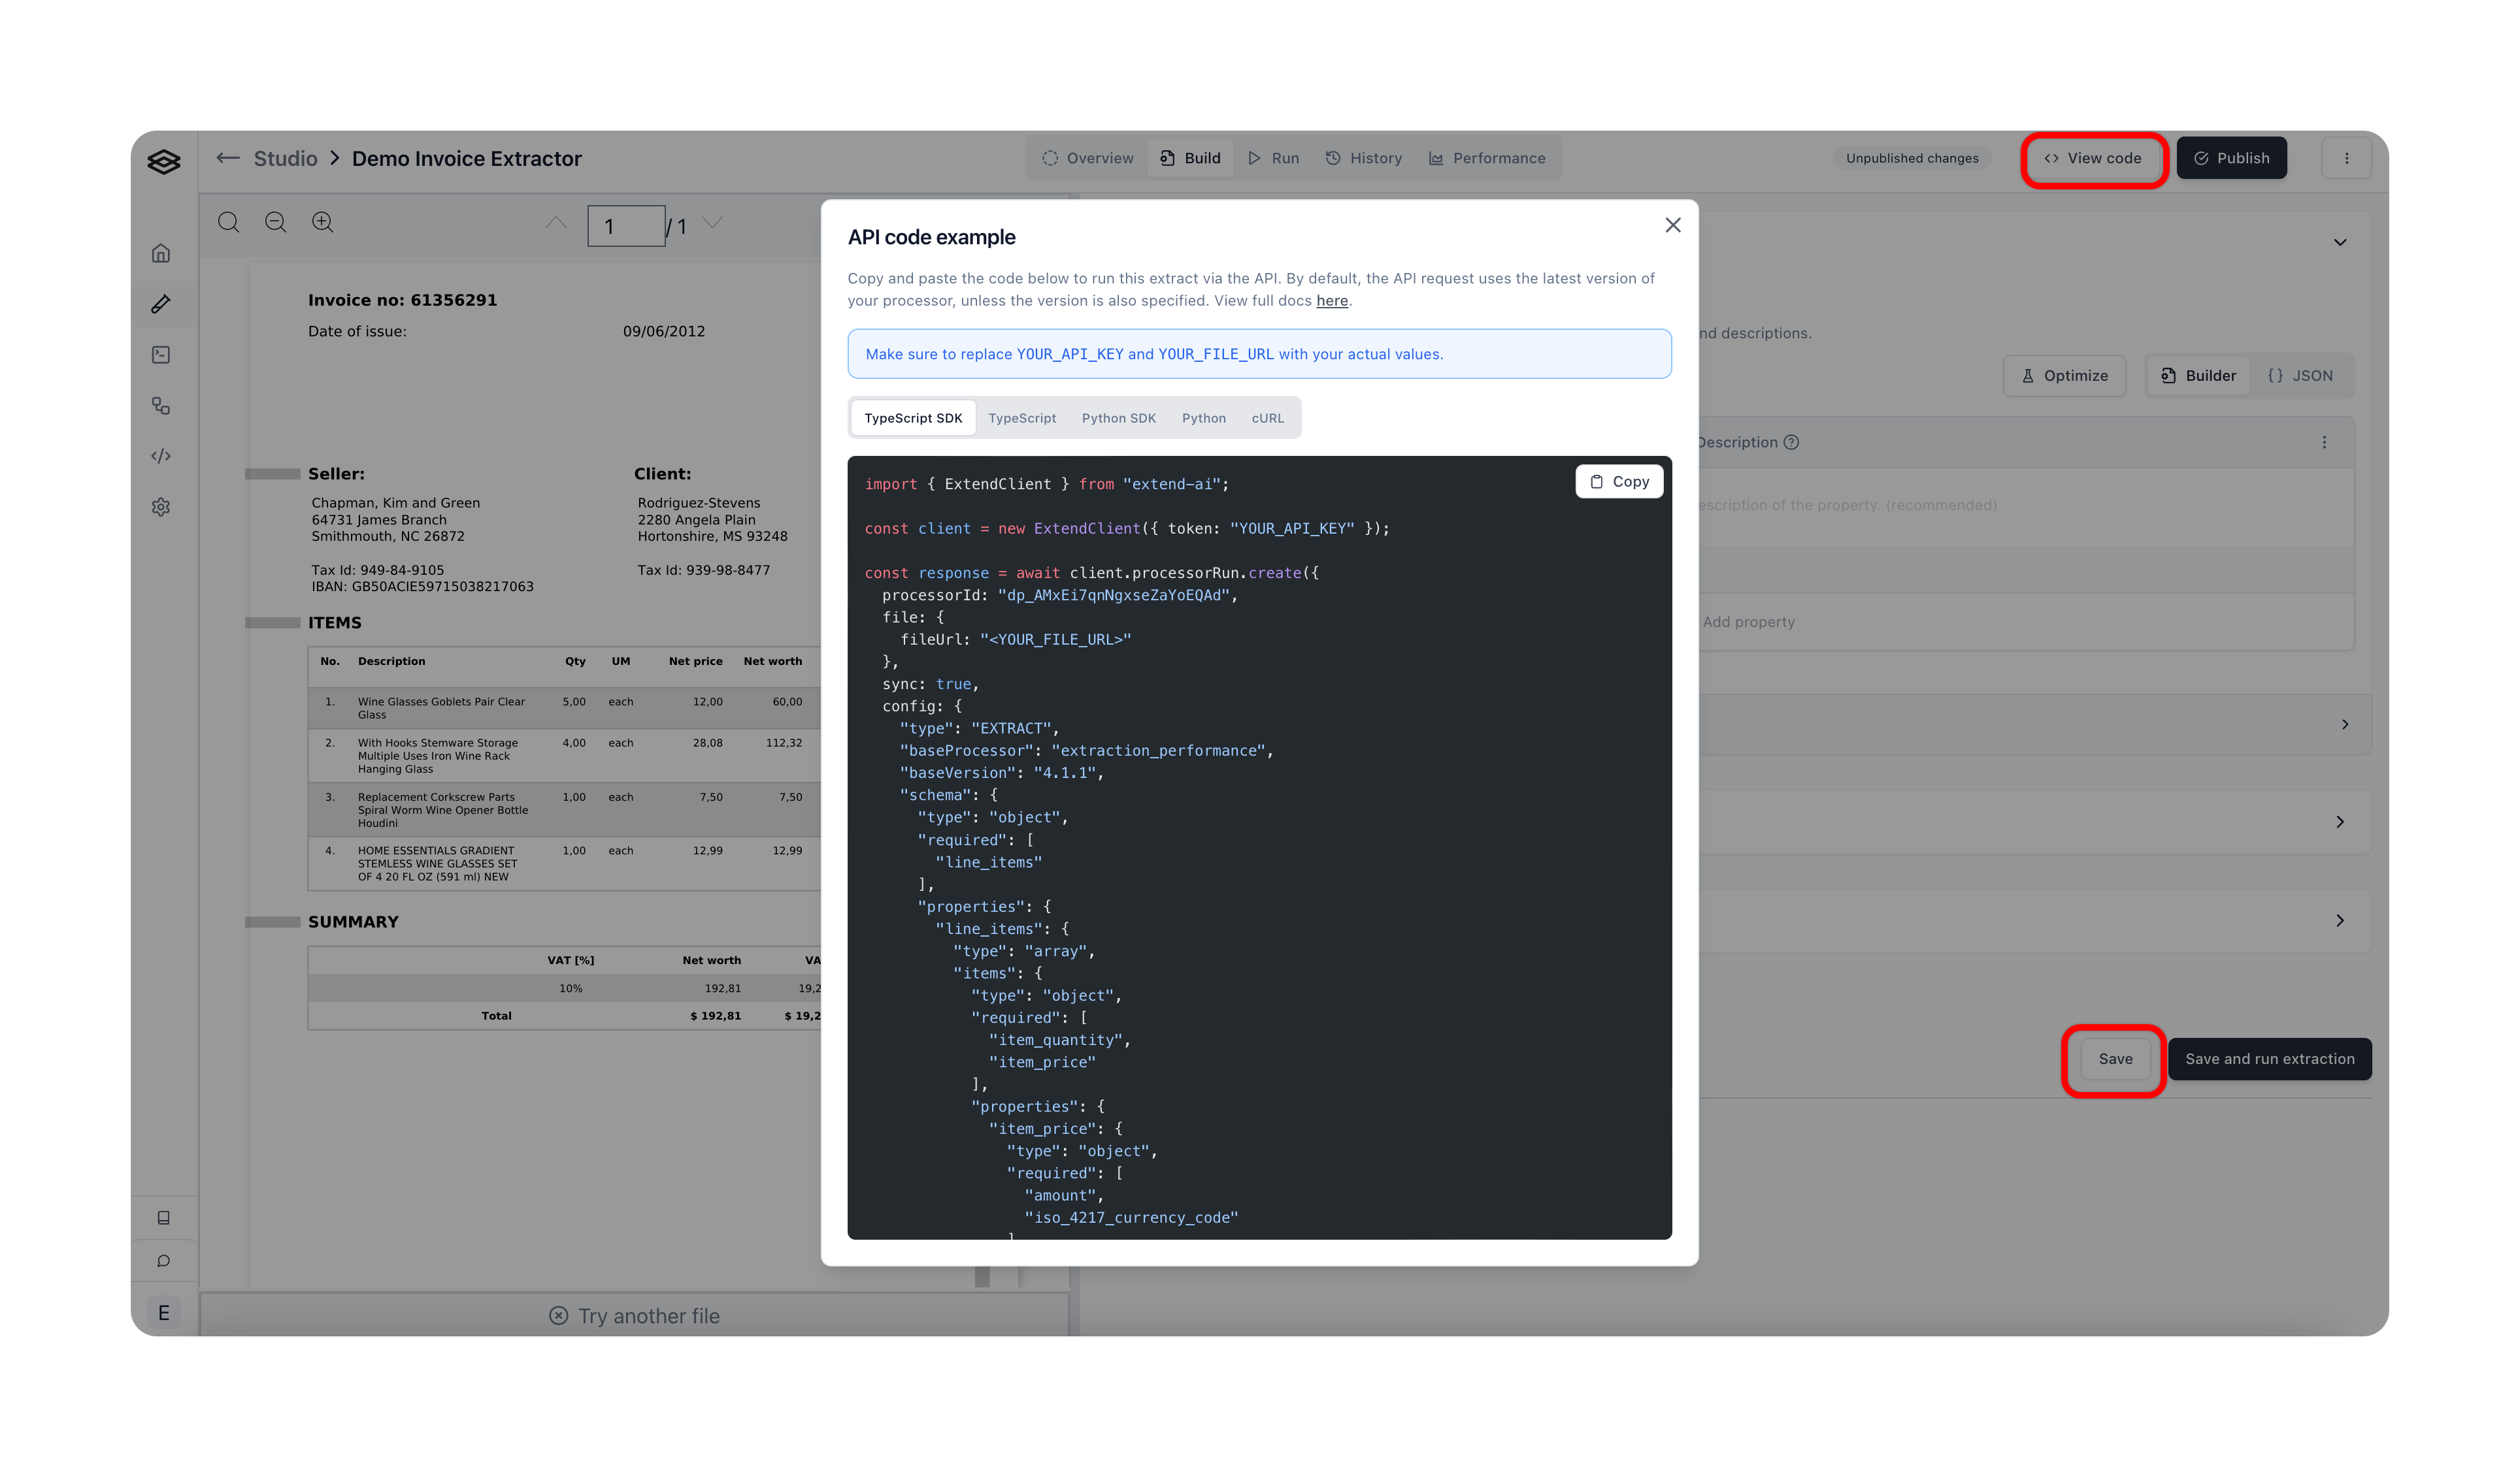2520x1467 pixels.
Task: Click the page number input field
Action: [x=627, y=225]
